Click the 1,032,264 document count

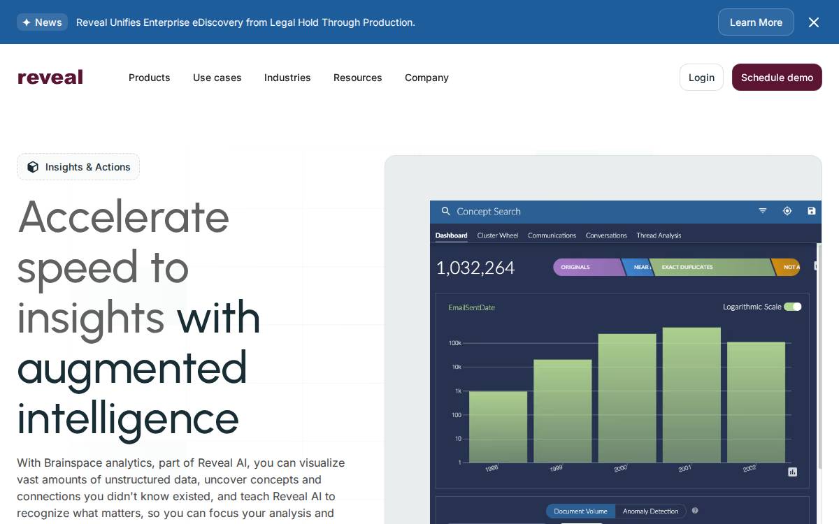(x=475, y=268)
